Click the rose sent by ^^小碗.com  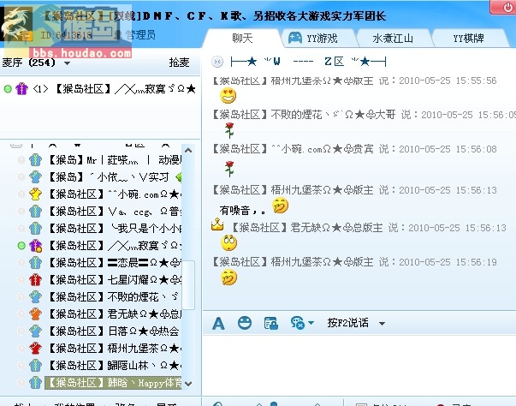click(229, 169)
